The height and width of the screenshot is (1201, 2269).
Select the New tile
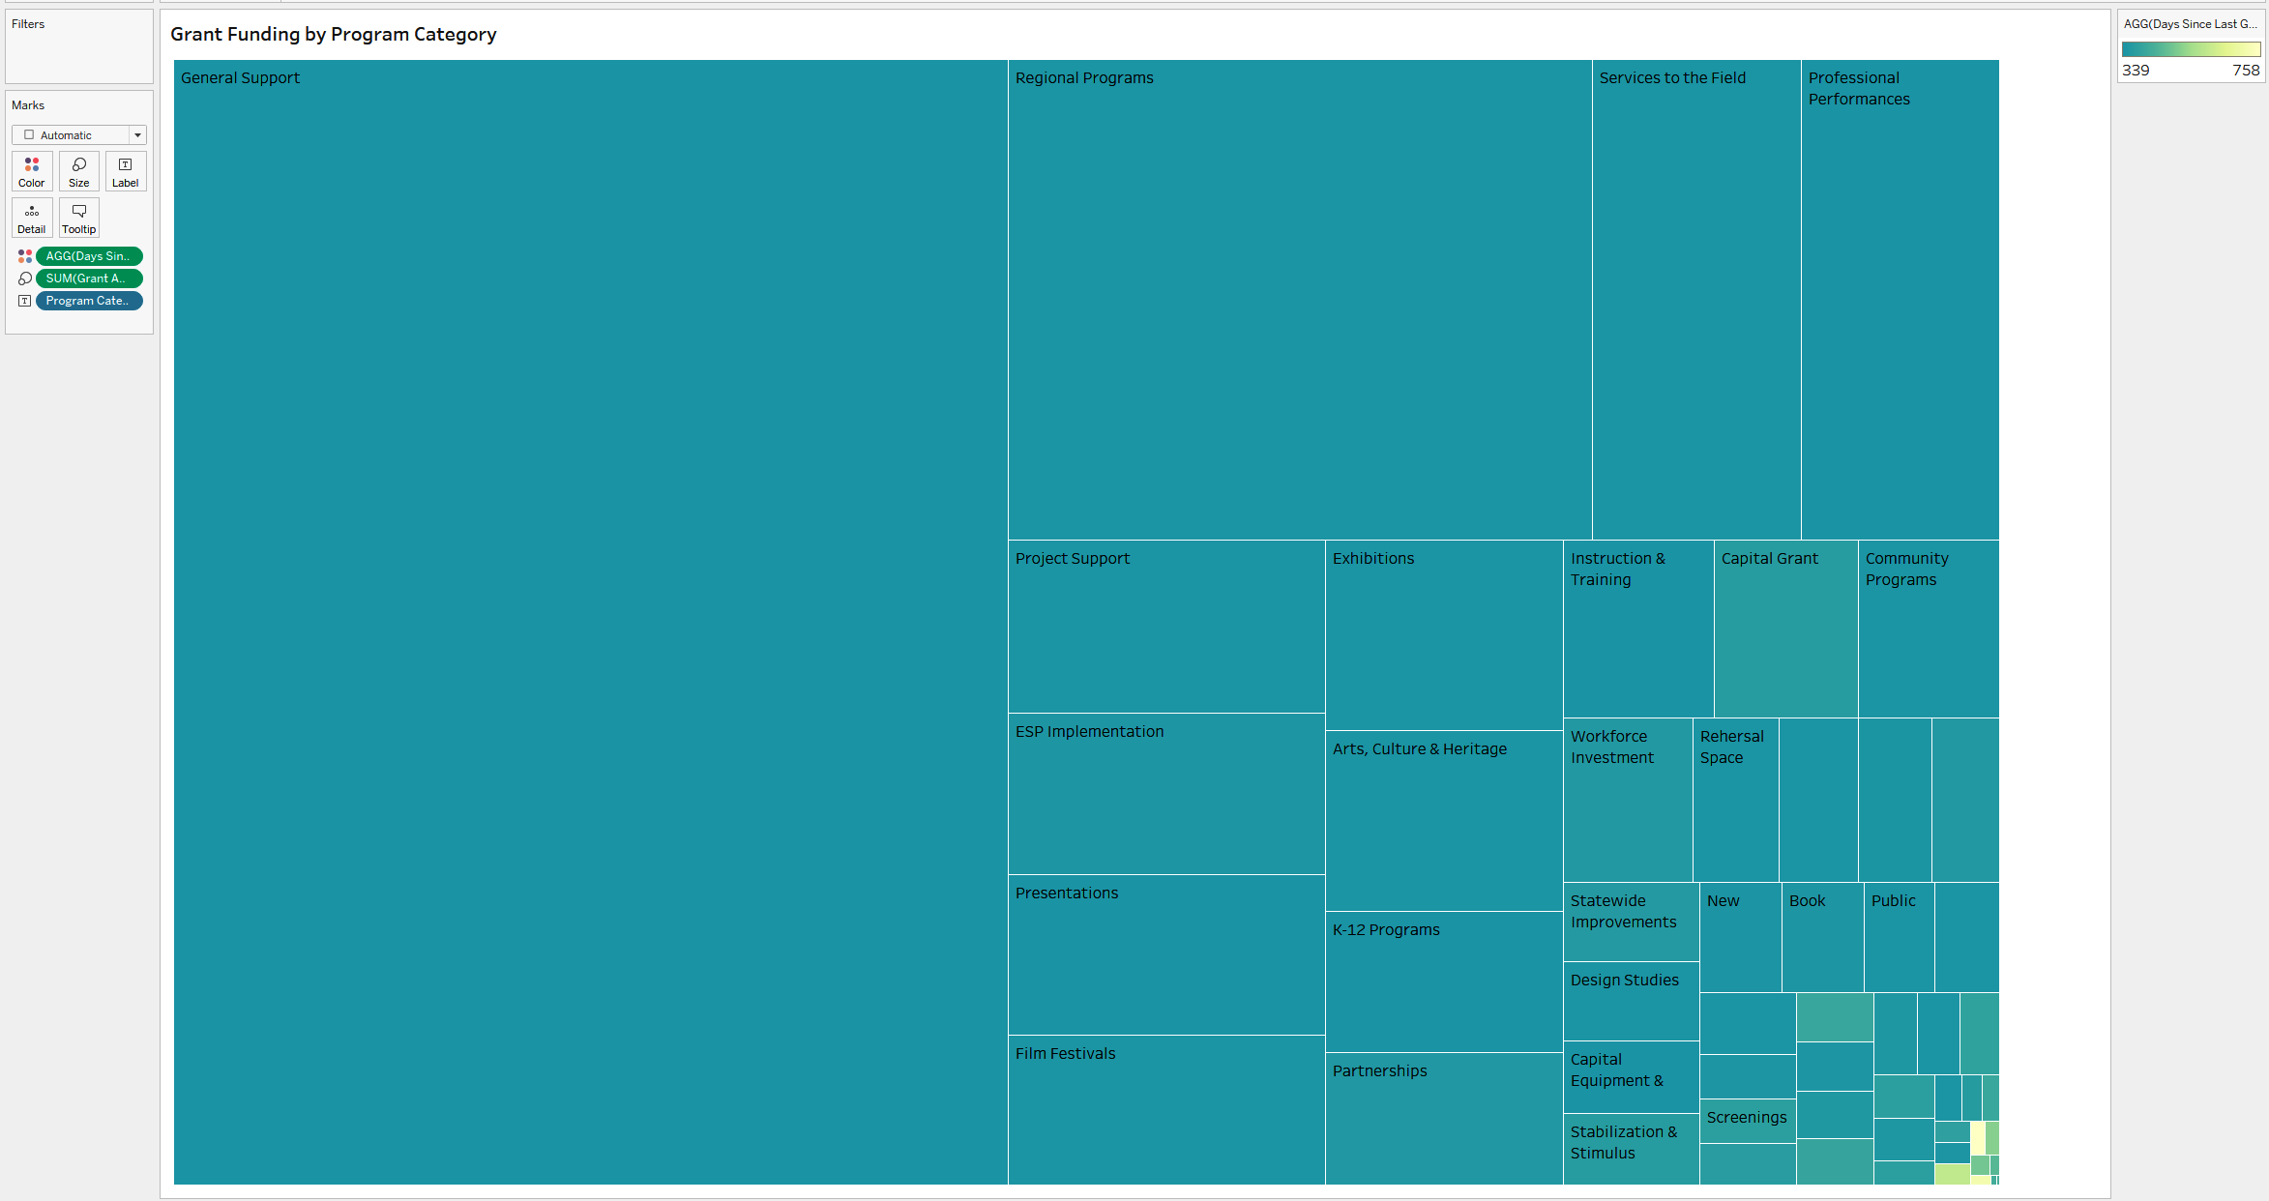tap(1741, 938)
